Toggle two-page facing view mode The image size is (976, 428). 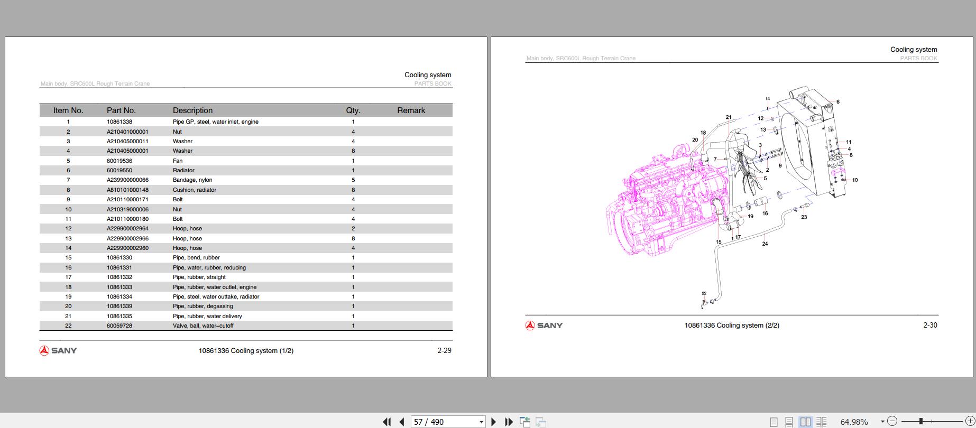click(x=805, y=422)
